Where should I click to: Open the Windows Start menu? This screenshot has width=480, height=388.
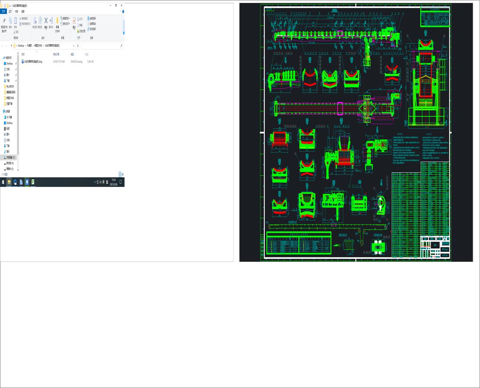click(x=3, y=182)
